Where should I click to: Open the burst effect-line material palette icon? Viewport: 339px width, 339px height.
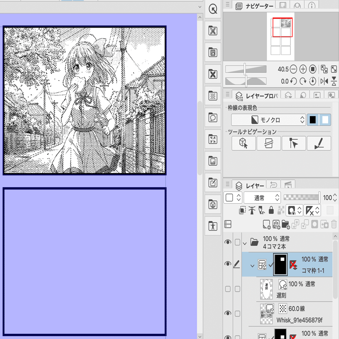pyautogui.click(x=213, y=139)
